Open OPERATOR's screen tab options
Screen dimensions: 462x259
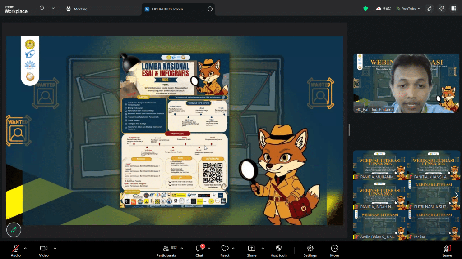pyautogui.click(x=210, y=9)
